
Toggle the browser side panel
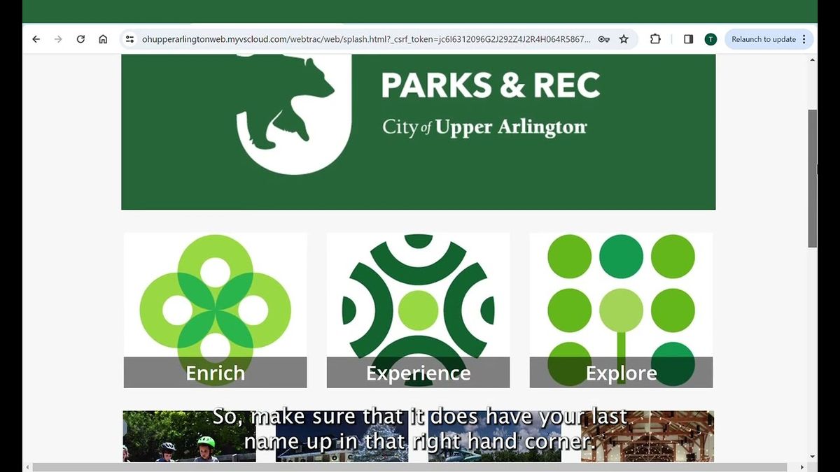688,39
